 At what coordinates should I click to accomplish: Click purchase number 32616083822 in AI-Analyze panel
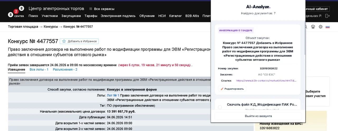coord(269,69)
